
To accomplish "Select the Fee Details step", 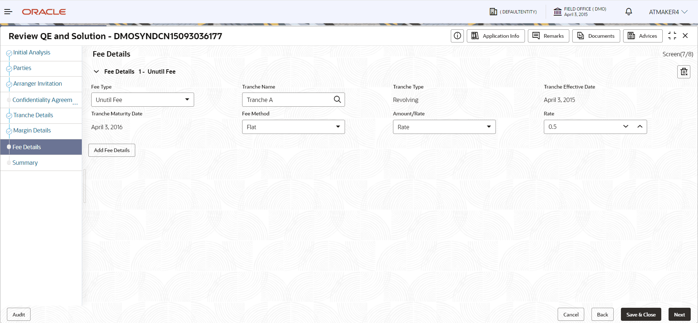I will (x=41, y=147).
